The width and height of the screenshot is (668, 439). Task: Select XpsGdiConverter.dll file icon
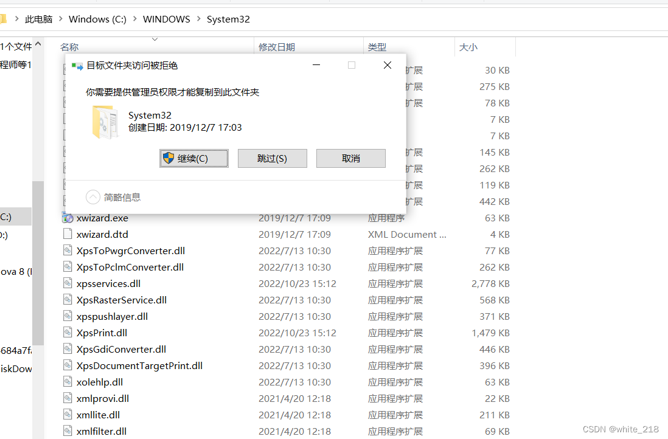tap(68, 349)
